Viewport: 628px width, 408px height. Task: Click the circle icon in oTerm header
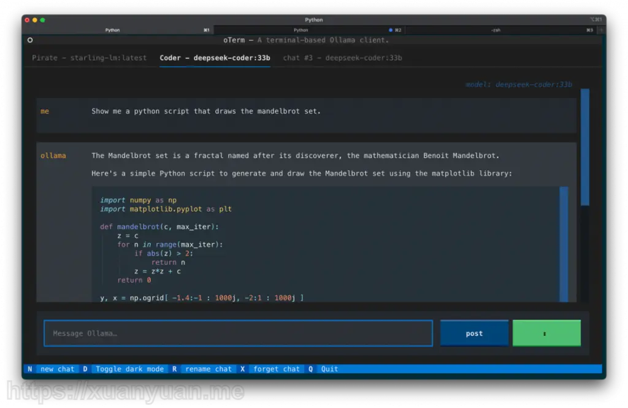30,40
